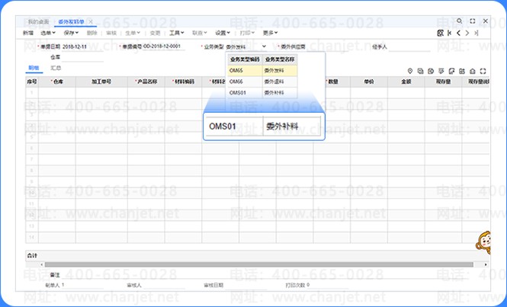Jump to the first record arrow
The image size is (507, 307).
[x=450, y=33]
